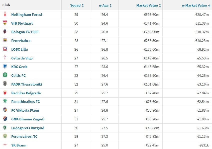Open the Celta de Vigo club link
Viewport: 212px width, 149px height.
(x=22, y=58)
